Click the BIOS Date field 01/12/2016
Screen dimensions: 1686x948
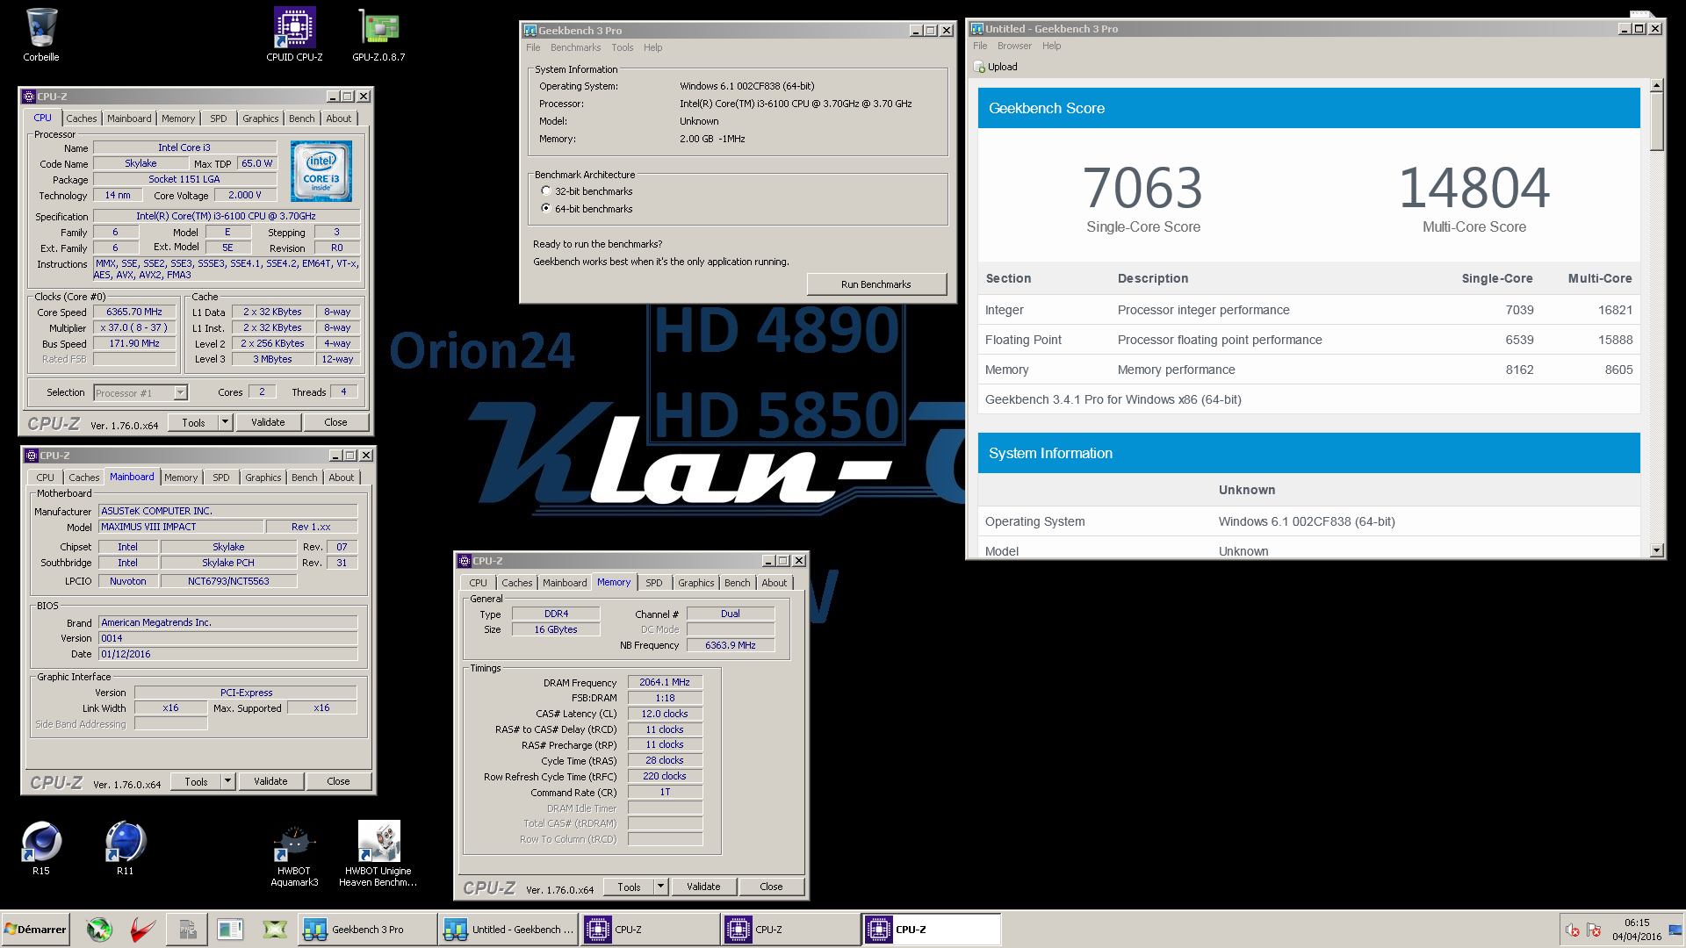tap(228, 654)
